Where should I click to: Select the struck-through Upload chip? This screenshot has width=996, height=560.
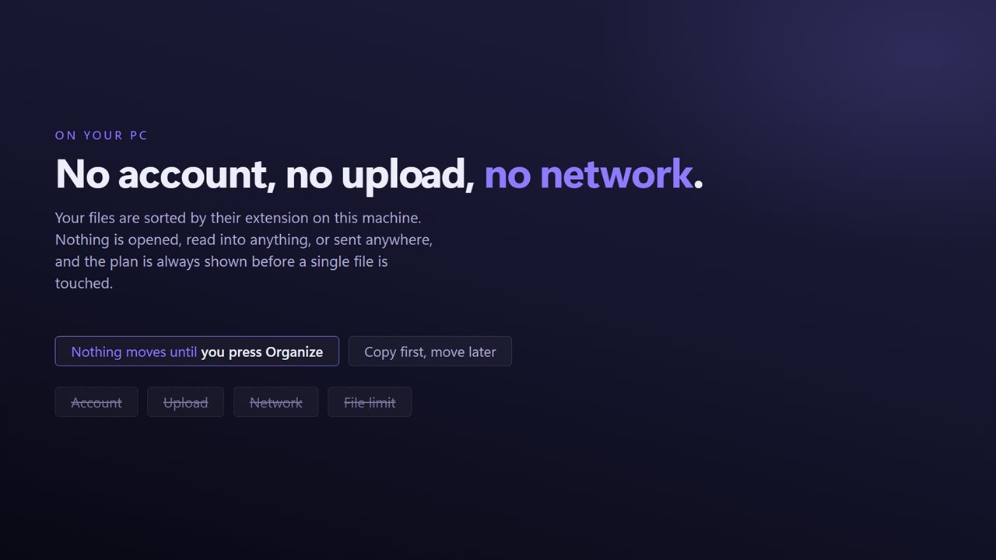(x=186, y=402)
